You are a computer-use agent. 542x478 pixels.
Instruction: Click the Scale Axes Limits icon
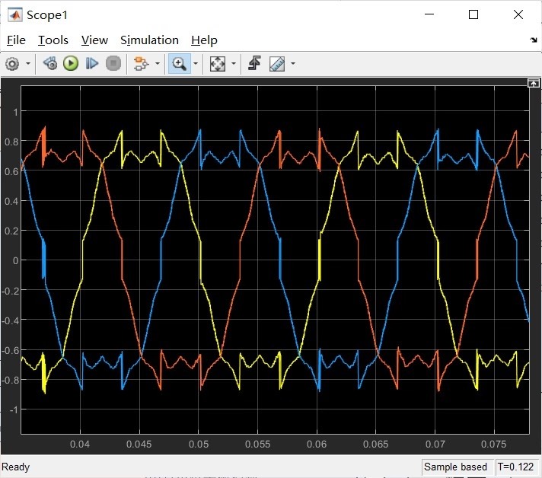218,64
